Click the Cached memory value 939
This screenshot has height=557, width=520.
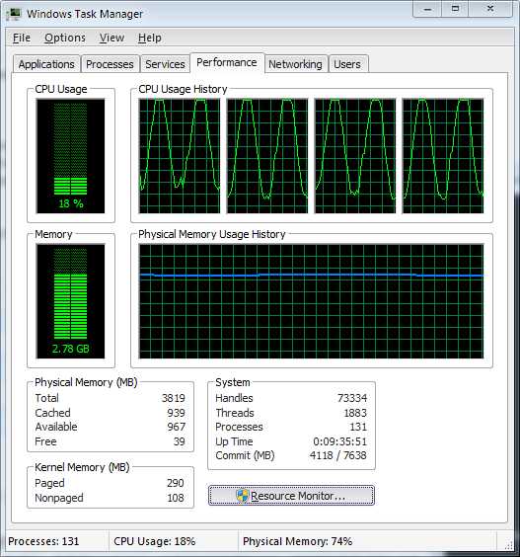(x=176, y=413)
